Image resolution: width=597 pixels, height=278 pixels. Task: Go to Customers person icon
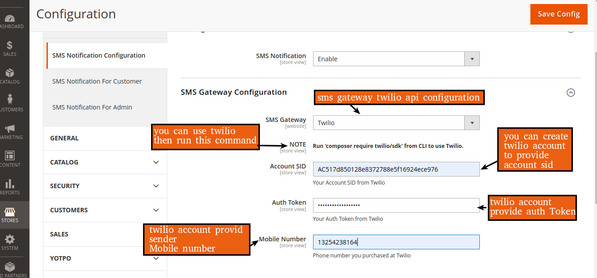(10, 100)
